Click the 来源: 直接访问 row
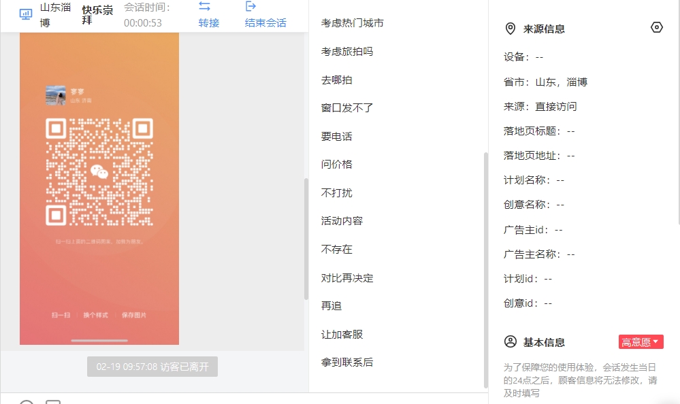The image size is (680, 404). pyautogui.click(x=540, y=107)
